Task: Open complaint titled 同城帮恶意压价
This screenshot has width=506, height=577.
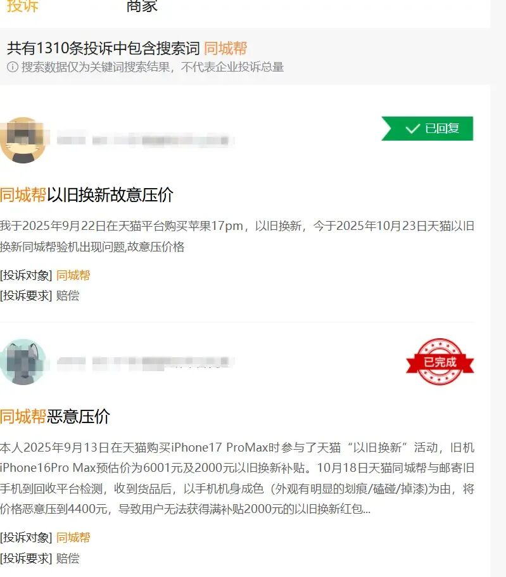Action: coord(55,417)
